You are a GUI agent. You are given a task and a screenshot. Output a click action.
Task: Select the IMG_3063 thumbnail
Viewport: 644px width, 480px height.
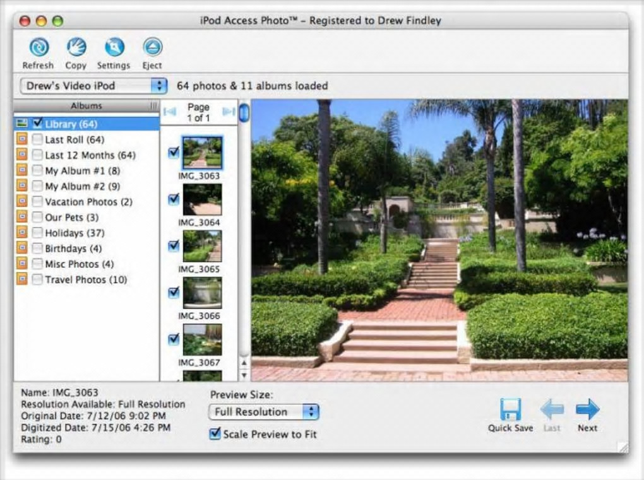202,153
